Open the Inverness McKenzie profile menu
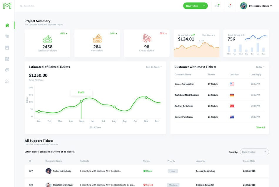 click(256, 6)
